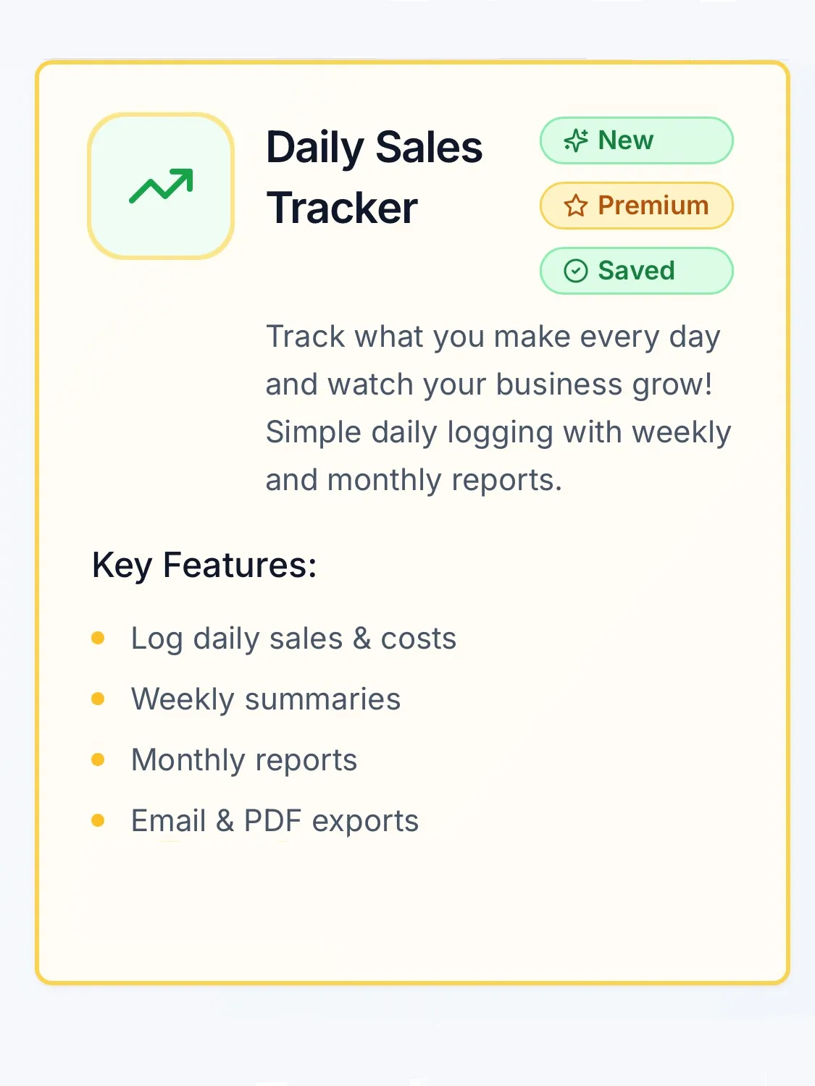Click the bullet beside "Monthly reports"
This screenshot has height=1086, width=815.
tap(99, 759)
